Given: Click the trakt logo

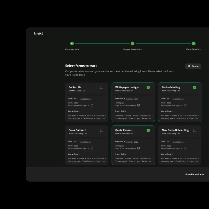Looking at the screenshot, I should 38,33.
